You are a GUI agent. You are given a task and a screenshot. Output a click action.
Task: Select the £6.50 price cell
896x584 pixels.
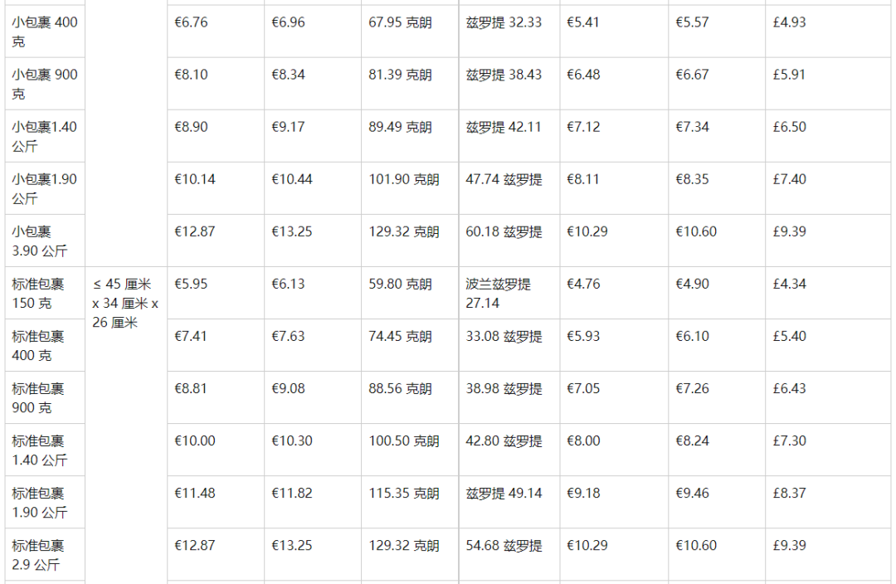pos(789,127)
